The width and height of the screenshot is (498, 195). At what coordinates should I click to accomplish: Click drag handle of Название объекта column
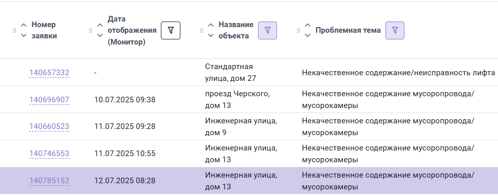point(201,31)
